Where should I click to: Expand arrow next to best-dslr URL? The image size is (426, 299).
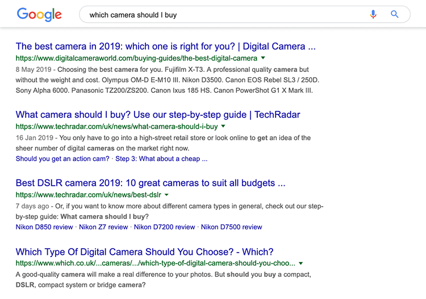click(166, 194)
